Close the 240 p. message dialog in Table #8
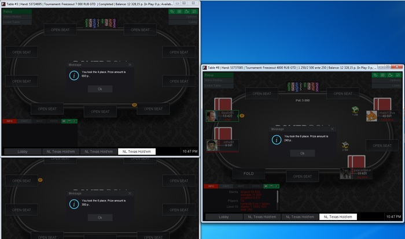The image size is (405, 239). 333,129
